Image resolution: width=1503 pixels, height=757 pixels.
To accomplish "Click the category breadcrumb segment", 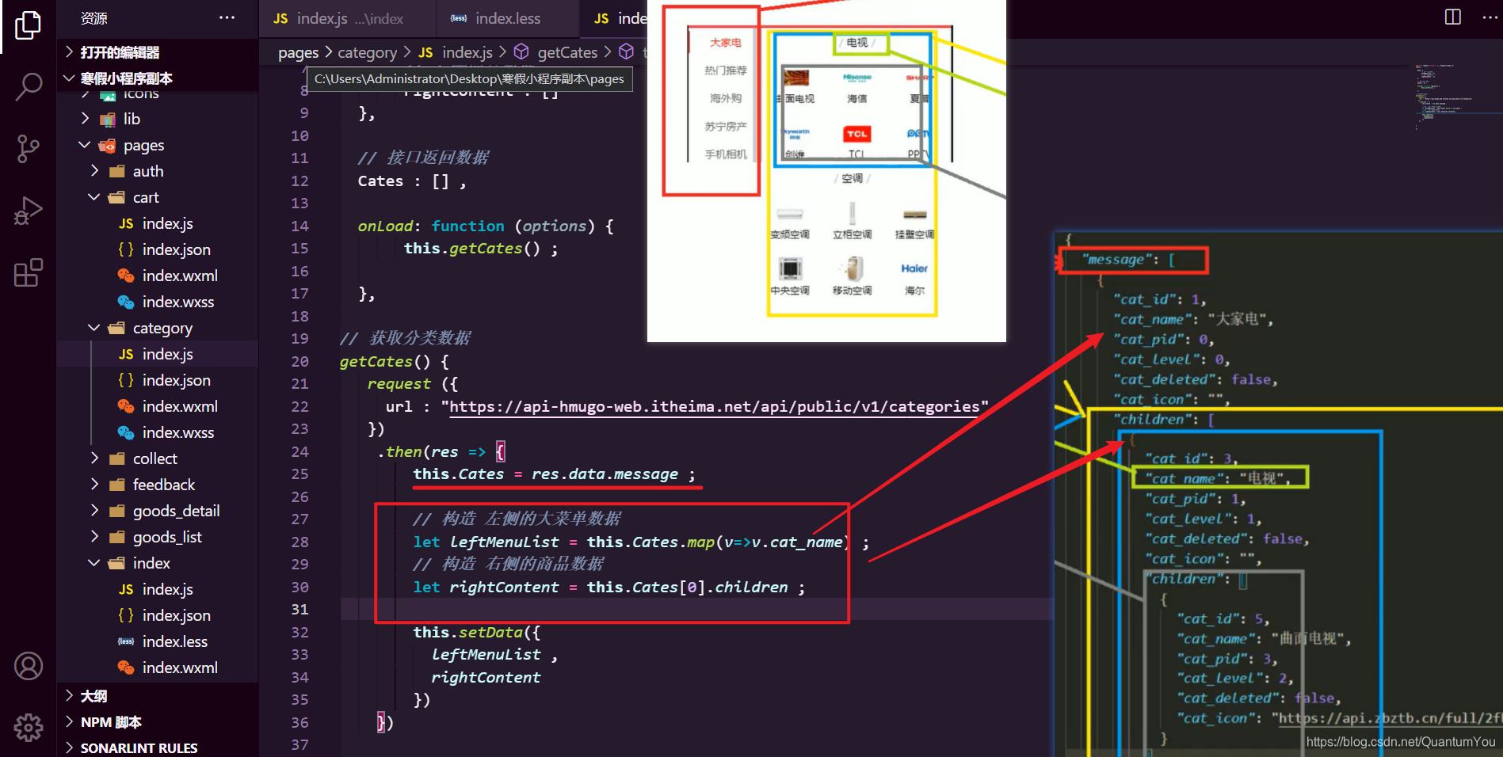I will click(367, 52).
